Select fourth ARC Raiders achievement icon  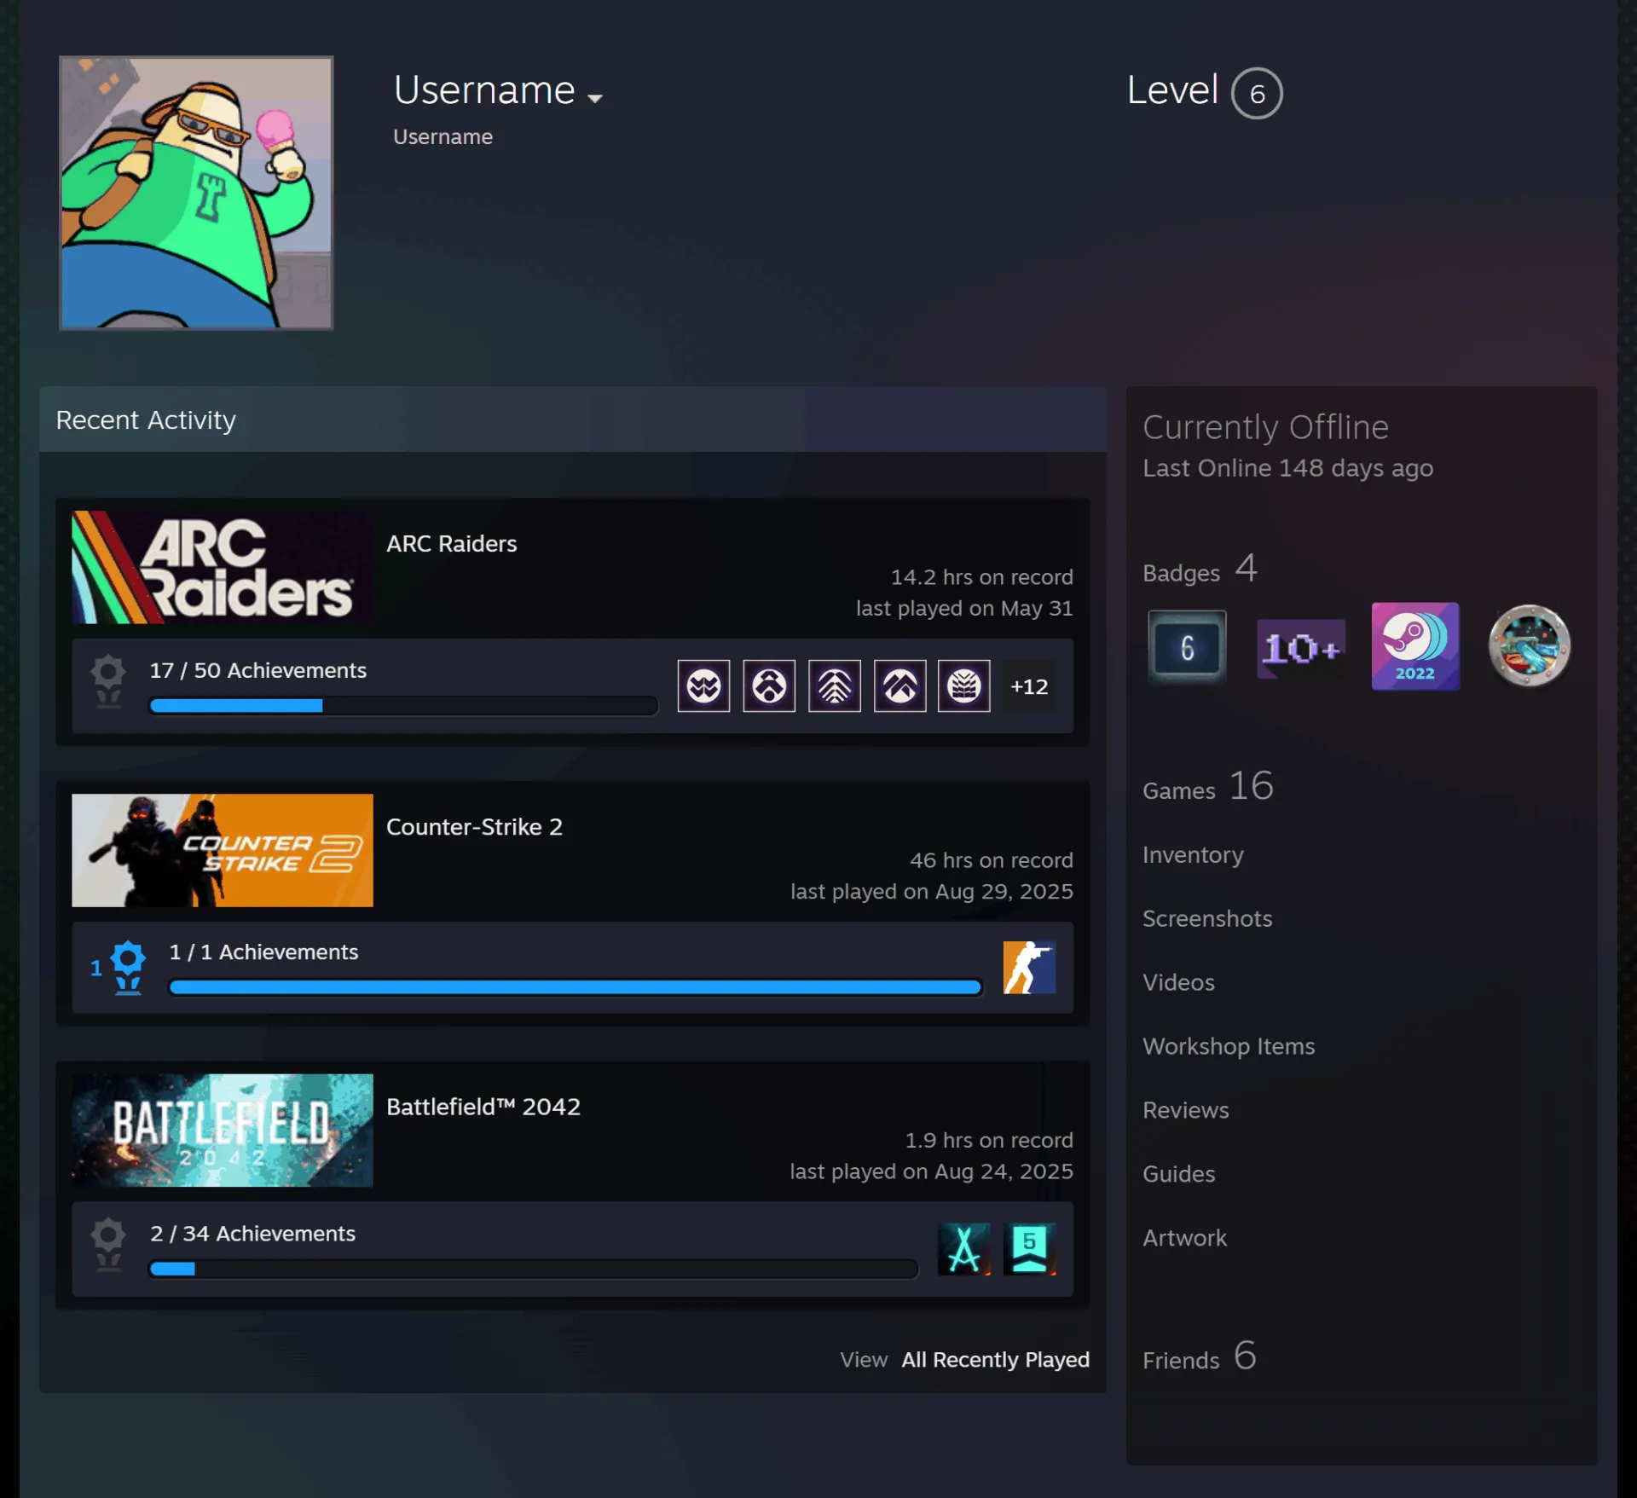[899, 685]
